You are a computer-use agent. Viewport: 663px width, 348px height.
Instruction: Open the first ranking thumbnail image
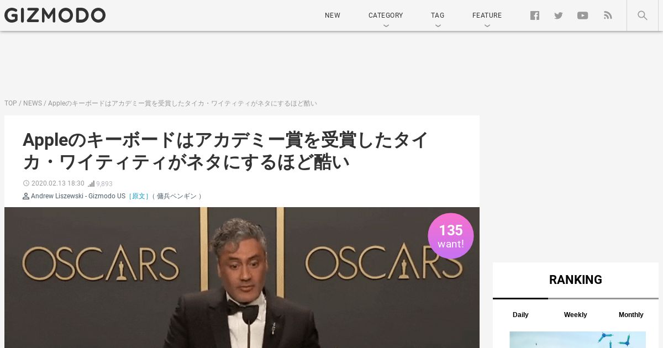(577, 340)
